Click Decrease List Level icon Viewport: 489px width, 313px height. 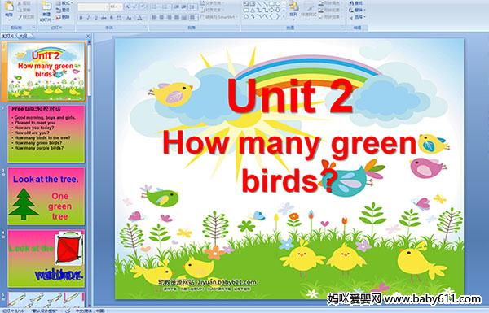pos(177,7)
